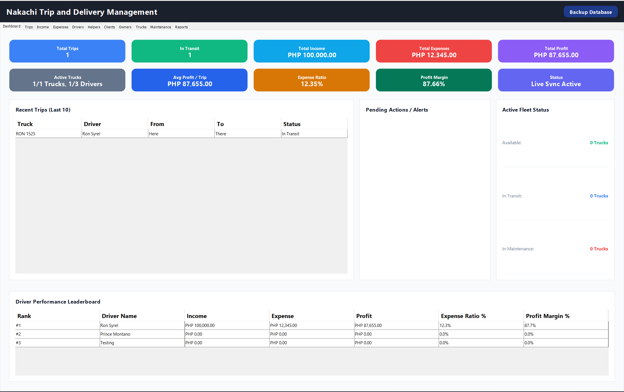Viewport: 624px width, 392px height.
Task: Click the In Transit summary card
Action: [189, 51]
